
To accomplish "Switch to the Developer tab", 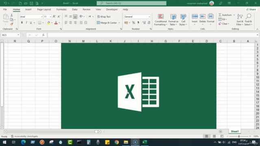I will tap(112, 9).
